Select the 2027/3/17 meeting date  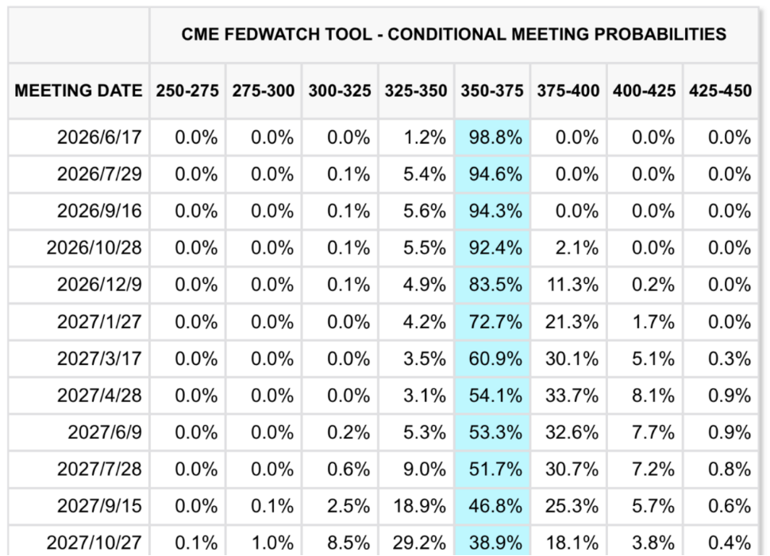pos(98,359)
